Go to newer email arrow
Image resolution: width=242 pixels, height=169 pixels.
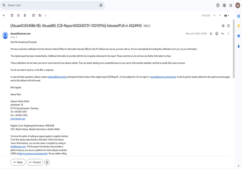(214, 15)
